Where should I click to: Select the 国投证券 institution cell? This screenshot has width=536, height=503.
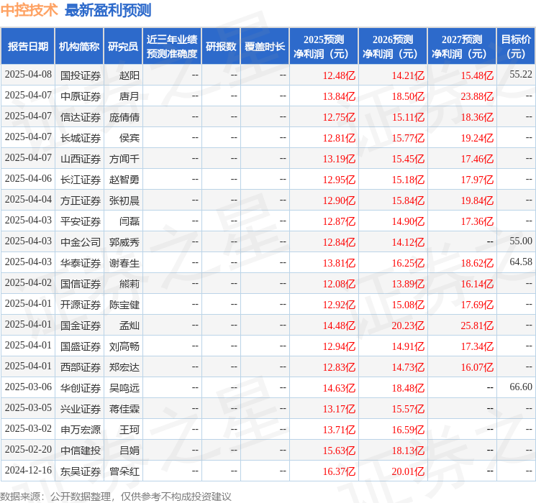[81, 75]
